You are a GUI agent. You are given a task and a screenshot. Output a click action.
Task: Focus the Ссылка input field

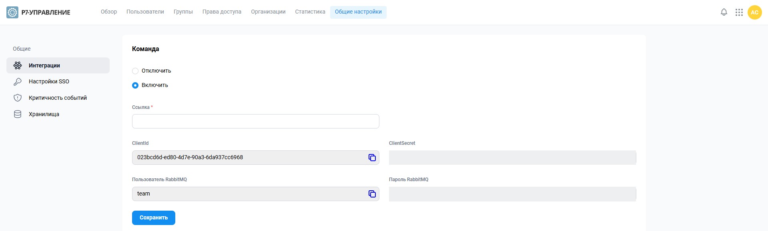pos(255,121)
